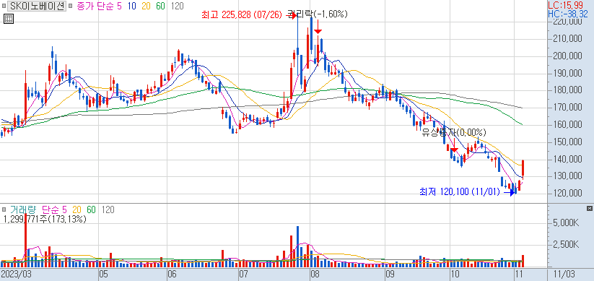
Task: Select the gray 120 volume average label
Action: [x=108, y=209]
